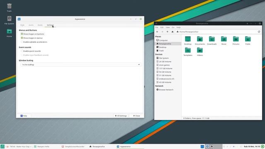This screenshot has height=149, width=265.
Task: Open the Help menu in file manager
Action: (178, 27)
